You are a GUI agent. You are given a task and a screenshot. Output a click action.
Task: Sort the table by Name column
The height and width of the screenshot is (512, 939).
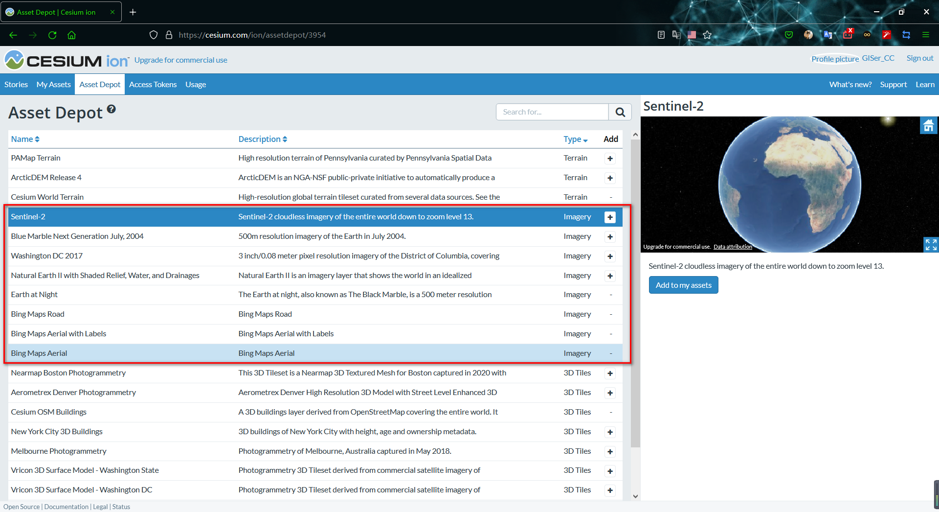pyautogui.click(x=25, y=139)
